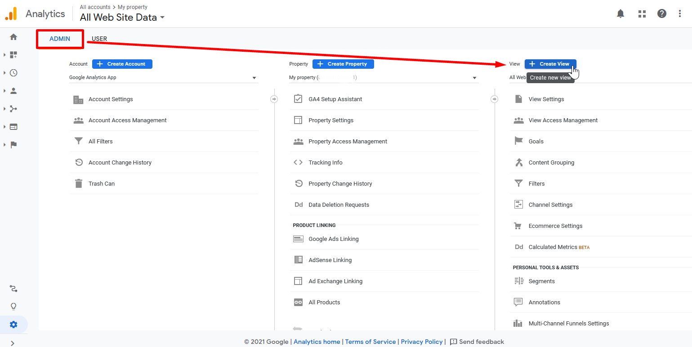
Task: Click the arrow connector between Account and Property
Action: click(x=274, y=99)
